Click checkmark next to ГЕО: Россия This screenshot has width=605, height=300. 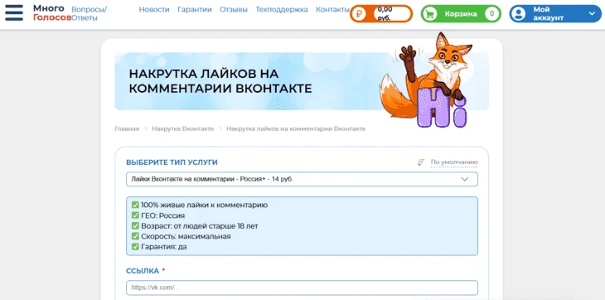135,215
